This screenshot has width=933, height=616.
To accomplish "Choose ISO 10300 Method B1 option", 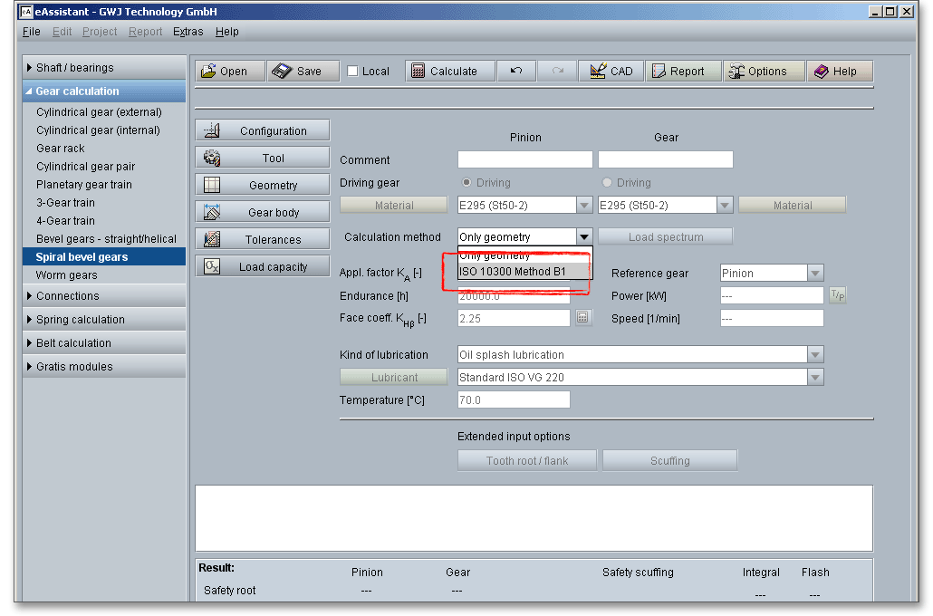I will (514, 272).
